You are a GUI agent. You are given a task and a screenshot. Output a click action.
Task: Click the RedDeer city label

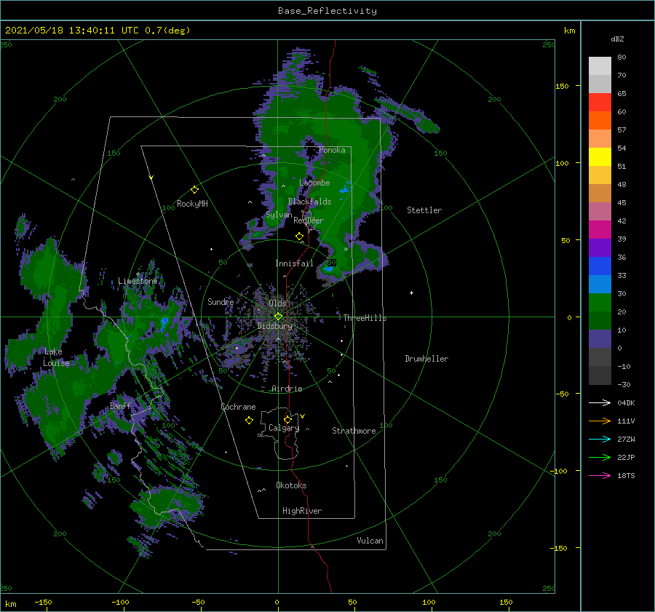point(309,220)
